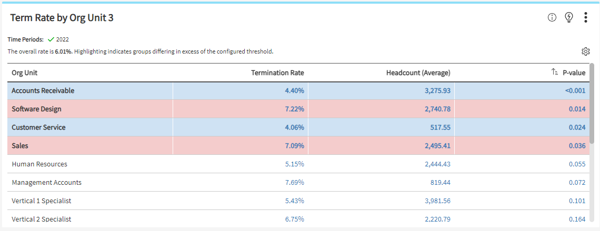Open Customer Service 4.06% termination rate
This screenshot has height=231, width=600.
(294, 128)
